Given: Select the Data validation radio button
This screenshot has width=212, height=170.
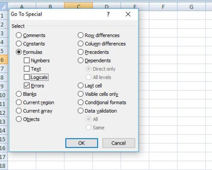Looking at the screenshot, I should pyautogui.click(x=81, y=111).
